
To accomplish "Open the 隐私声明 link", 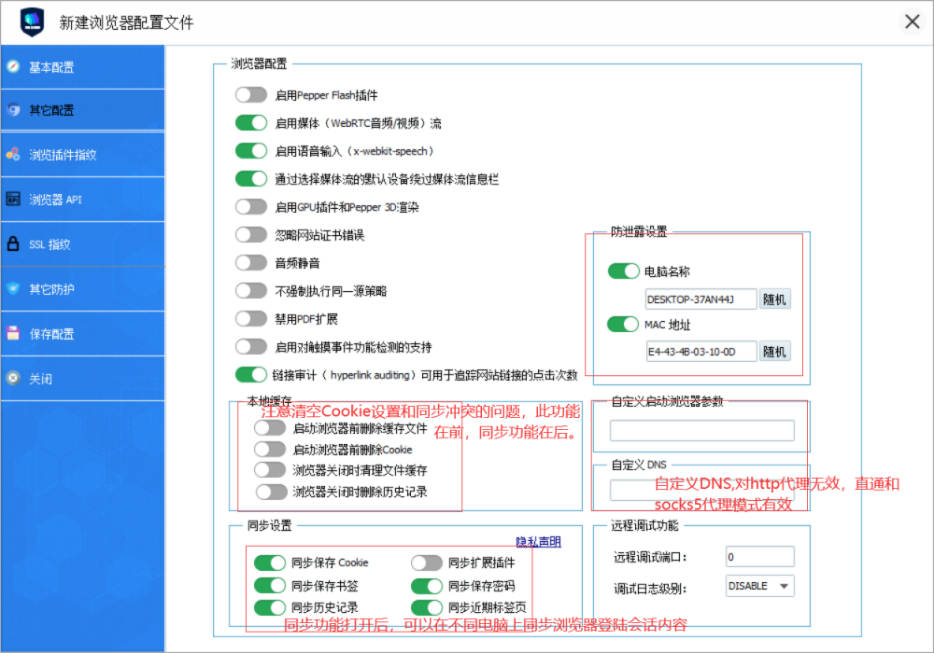I will coord(539,542).
